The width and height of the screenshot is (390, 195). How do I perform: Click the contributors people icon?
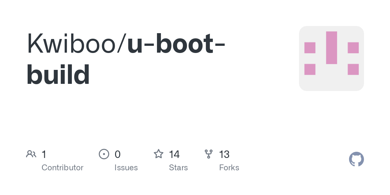click(31, 154)
